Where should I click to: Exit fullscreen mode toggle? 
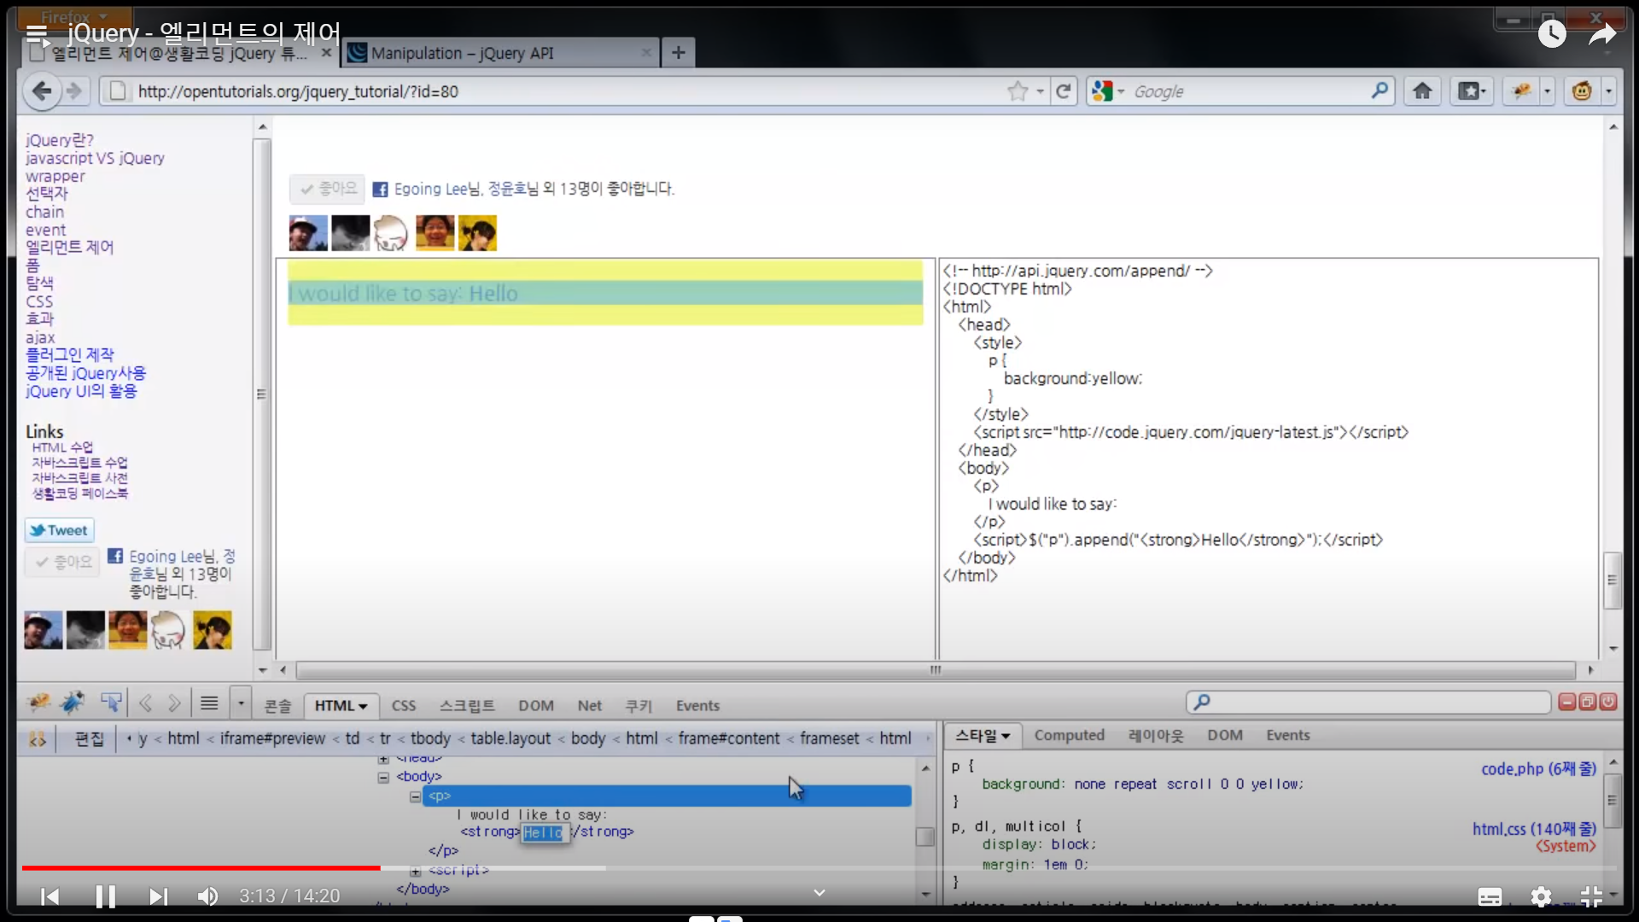click(1591, 896)
